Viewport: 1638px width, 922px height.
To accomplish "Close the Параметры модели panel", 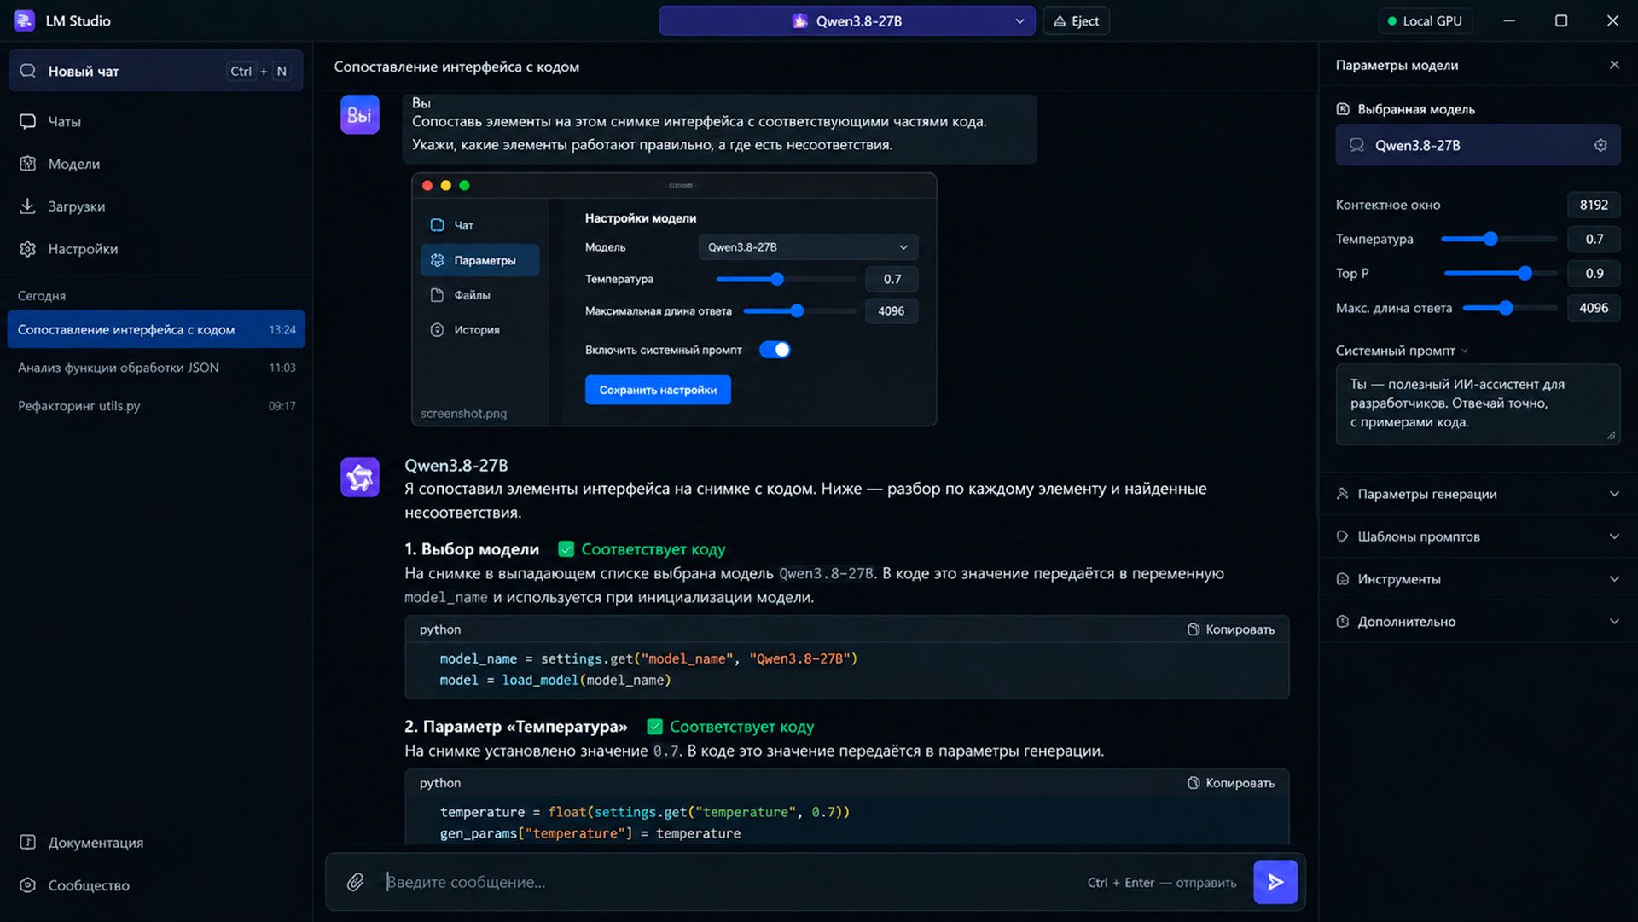I will (1614, 65).
